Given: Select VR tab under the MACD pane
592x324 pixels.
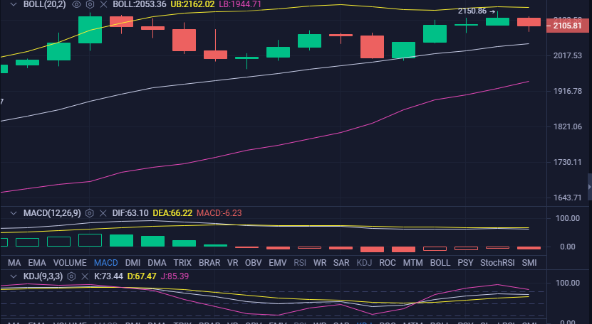Looking at the screenshot, I should pyautogui.click(x=232, y=263).
